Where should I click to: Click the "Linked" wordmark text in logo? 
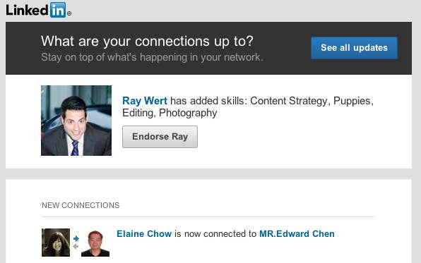pyautogui.click(x=27, y=11)
